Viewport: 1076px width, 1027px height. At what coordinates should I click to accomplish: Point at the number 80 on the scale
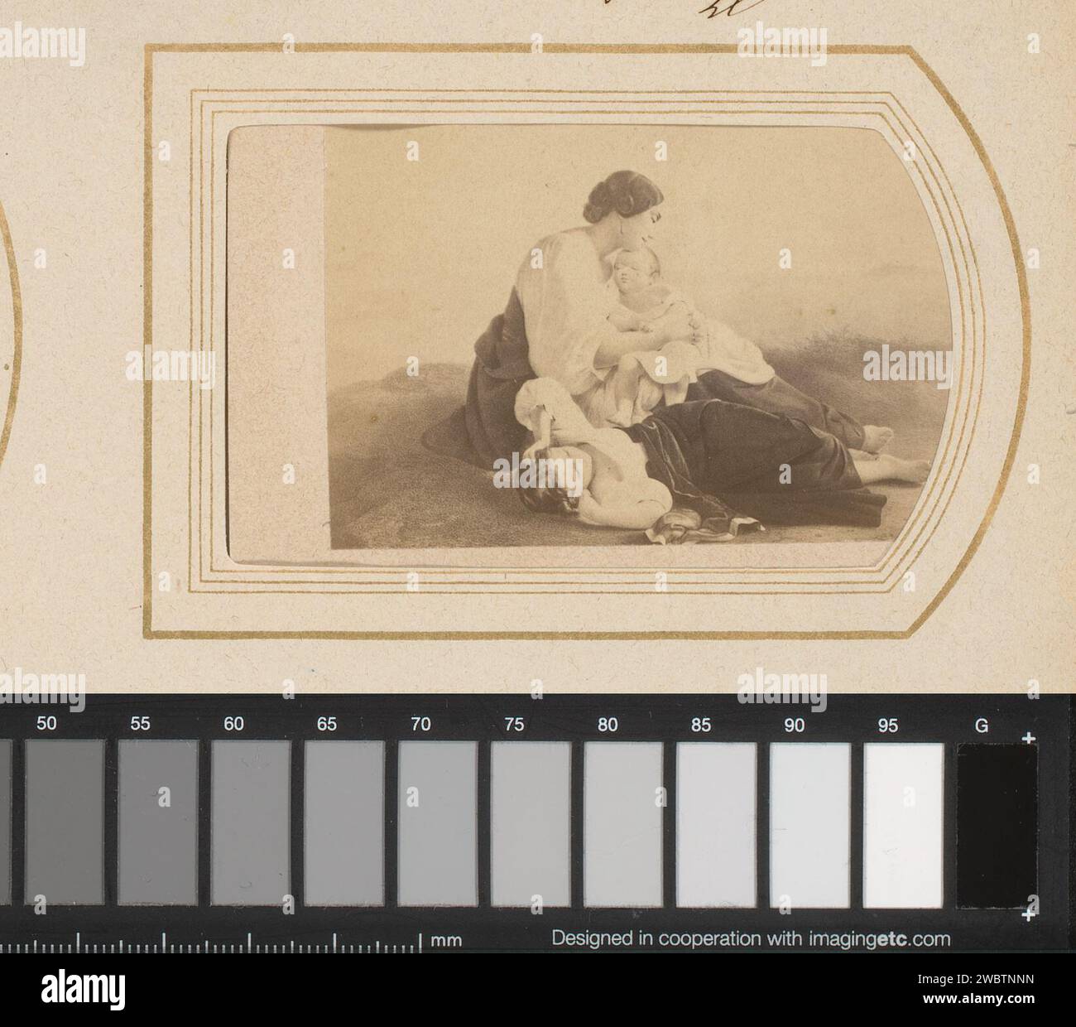click(x=608, y=725)
